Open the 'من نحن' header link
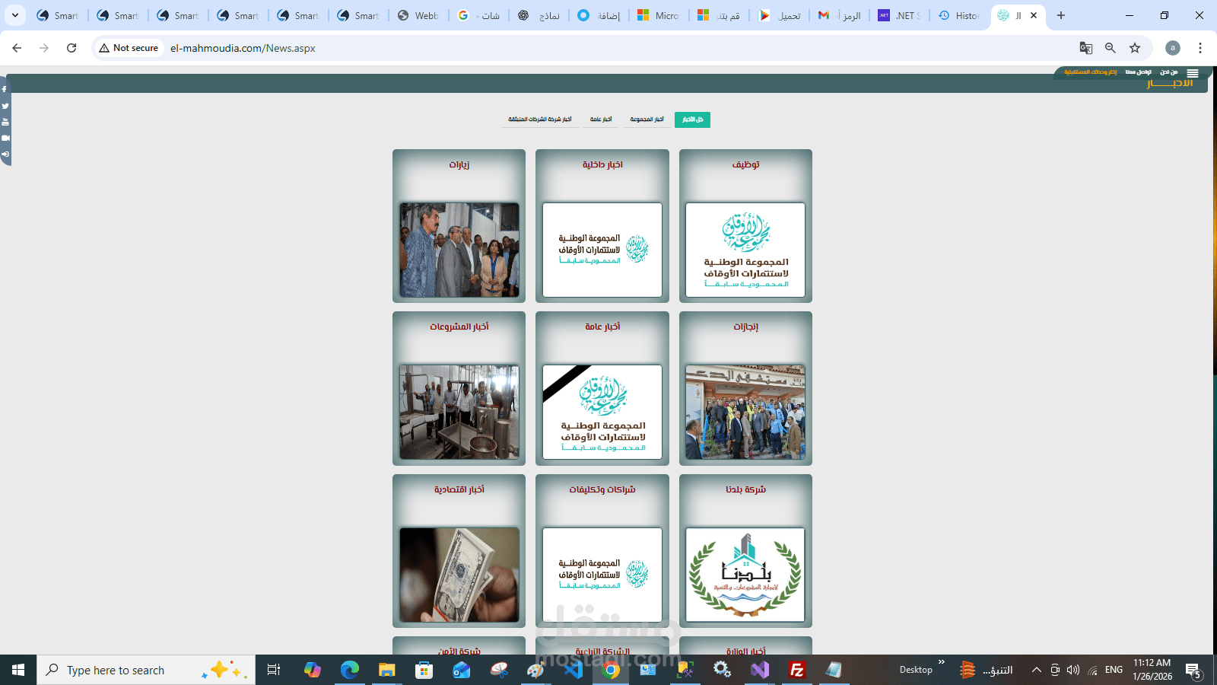Screen dimensions: 1217x685 1169,72
